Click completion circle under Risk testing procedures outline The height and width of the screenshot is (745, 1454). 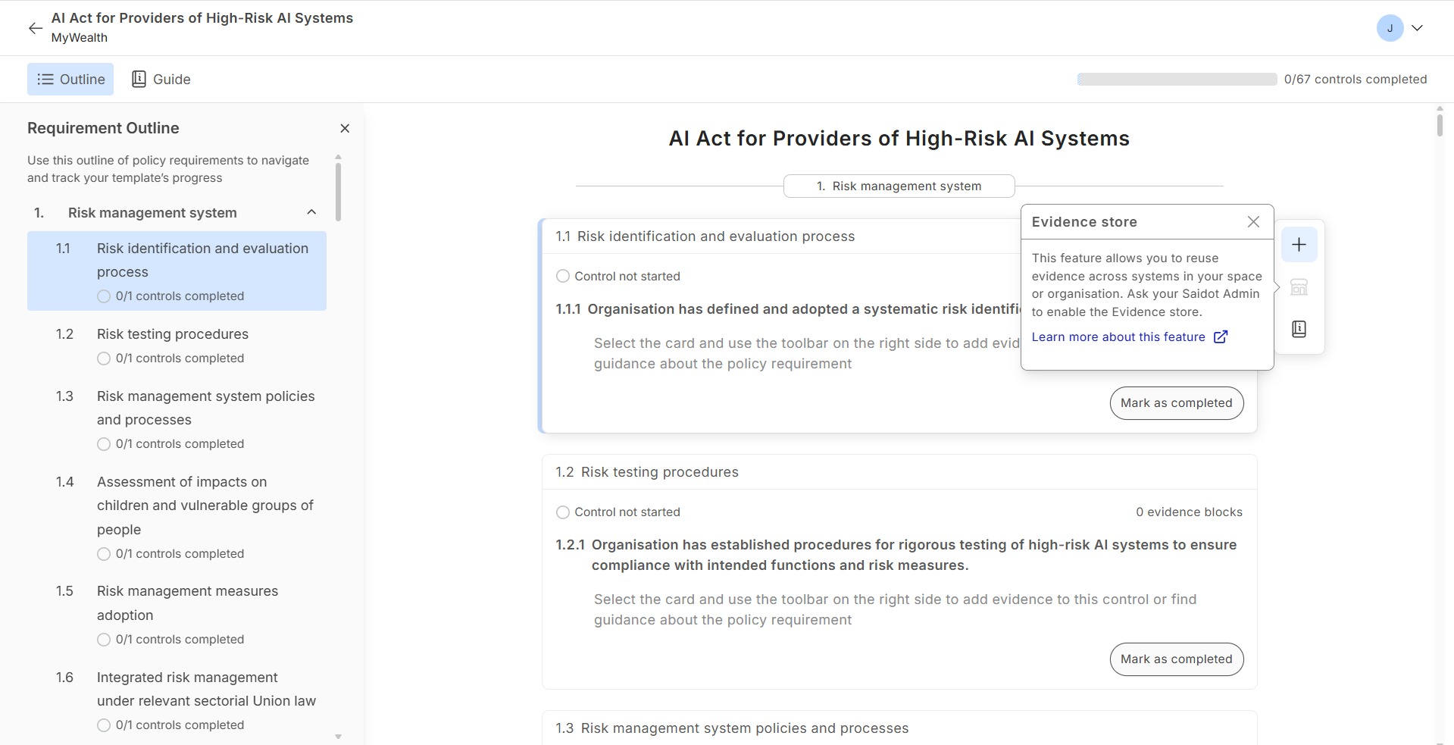pyautogui.click(x=104, y=358)
